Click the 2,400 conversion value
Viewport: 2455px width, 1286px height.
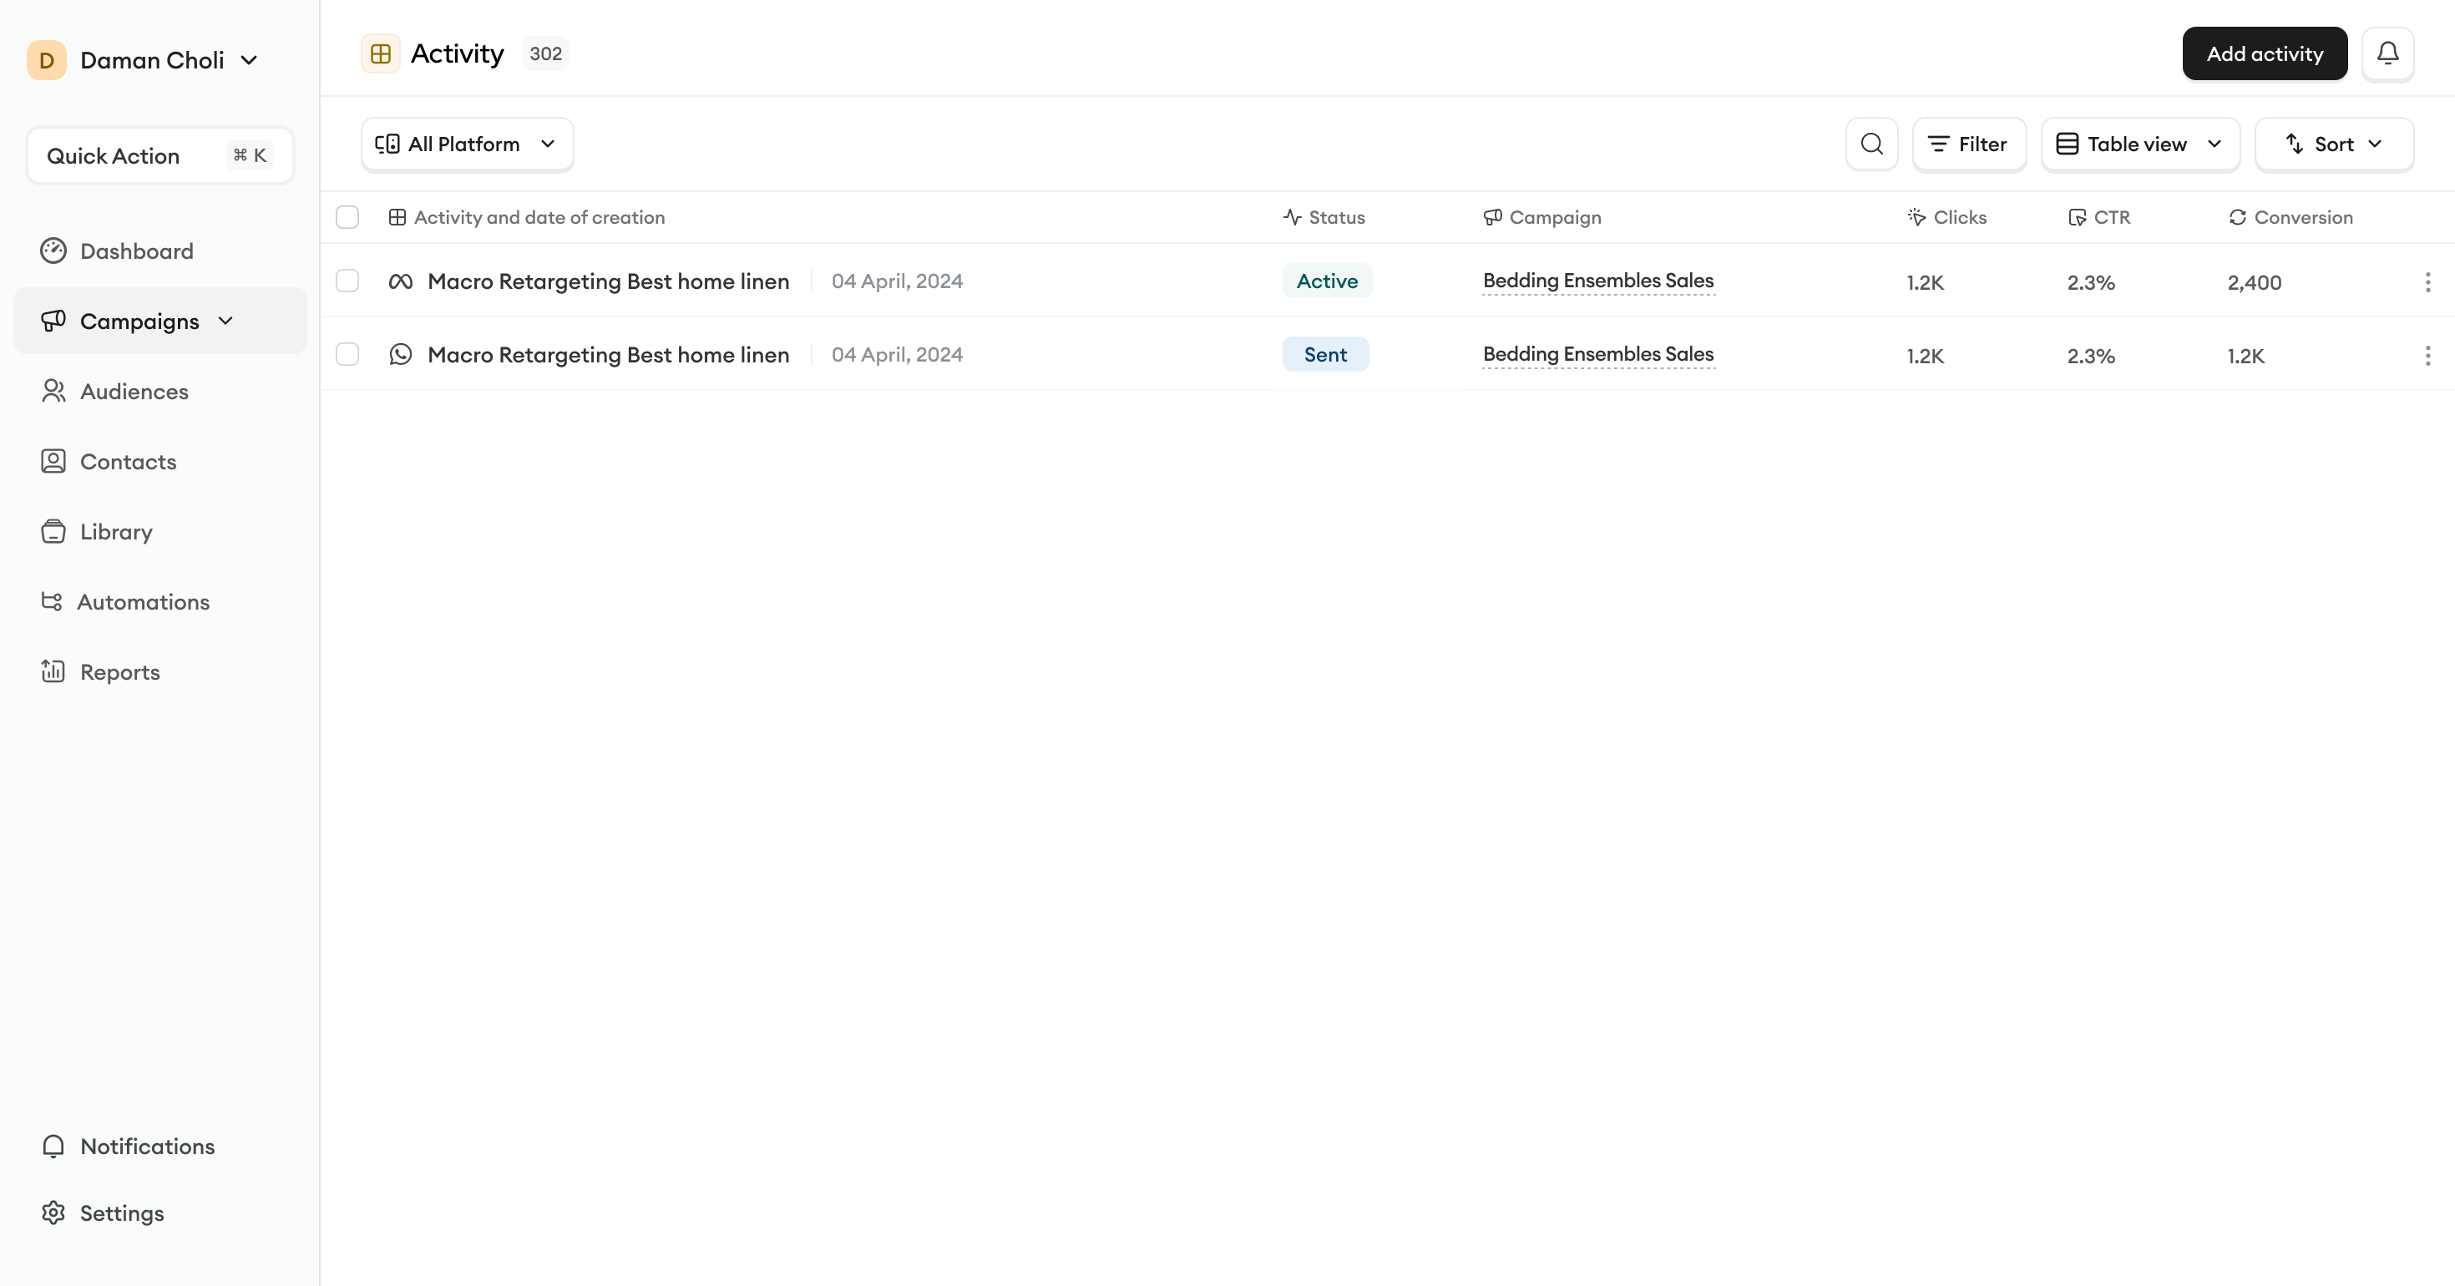(2254, 282)
